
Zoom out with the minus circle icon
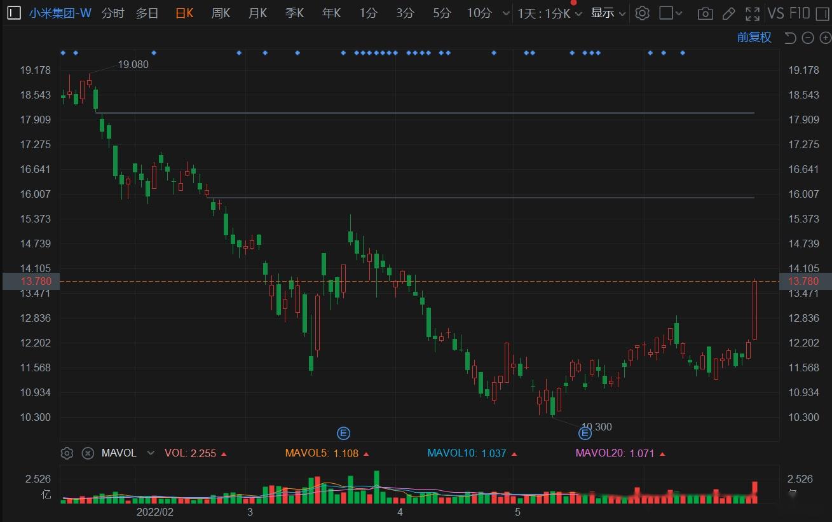point(808,38)
